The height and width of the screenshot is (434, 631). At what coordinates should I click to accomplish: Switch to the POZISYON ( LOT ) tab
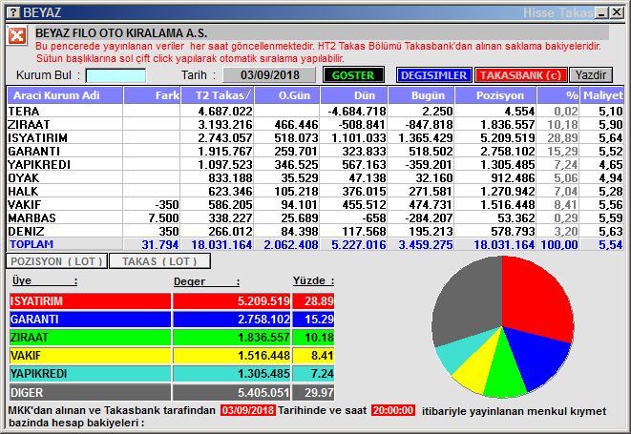click(56, 261)
